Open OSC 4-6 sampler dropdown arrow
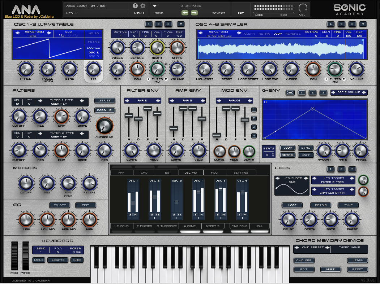Image resolution: width=380 pixels, height=284 pixels. pos(363,24)
